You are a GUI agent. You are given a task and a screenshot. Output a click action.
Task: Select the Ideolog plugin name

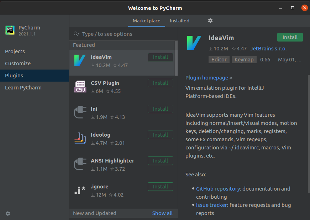[100, 135]
